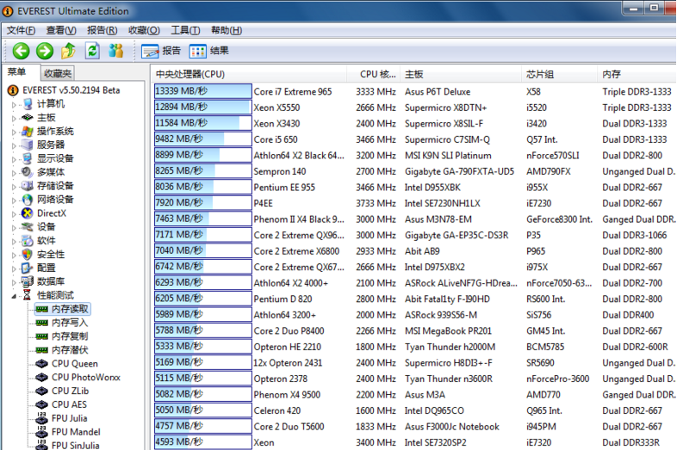The image size is (677, 450).
Task: Open the 文件(F) menu
Action: 21,30
